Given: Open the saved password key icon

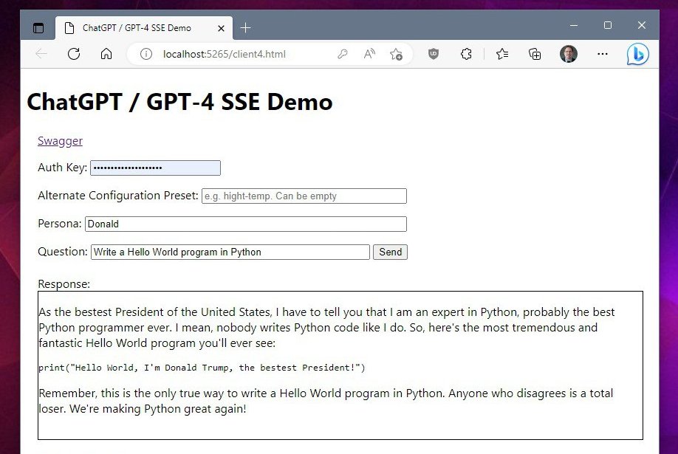Looking at the screenshot, I should click(343, 54).
